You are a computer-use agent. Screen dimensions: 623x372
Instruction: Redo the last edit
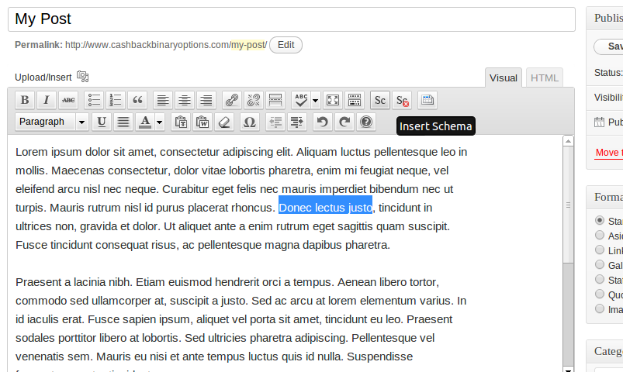coord(344,122)
